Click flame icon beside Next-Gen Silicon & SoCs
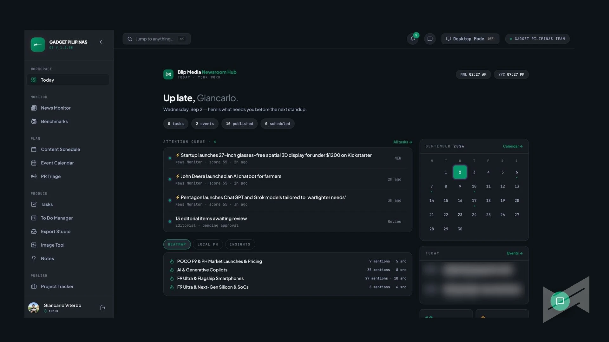Image resolution: width=609 pixels, height=342 pixels. tap(172, 287)
